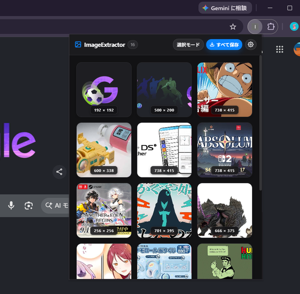The height and width of the screenshot is (294, 300).
Task: Select the soccer ball G thumbnail 192 × 192
Action: [x=104, y=89]
